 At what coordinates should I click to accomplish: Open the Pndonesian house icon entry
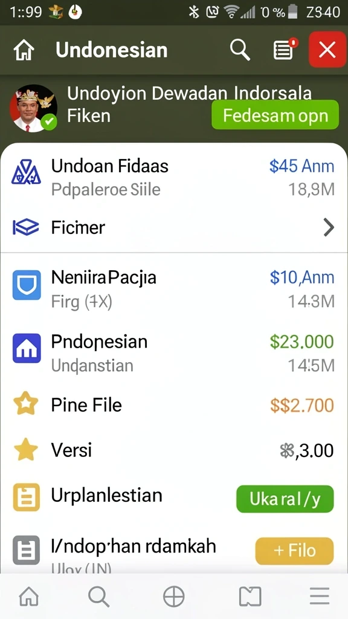click(x=27, y=348)
